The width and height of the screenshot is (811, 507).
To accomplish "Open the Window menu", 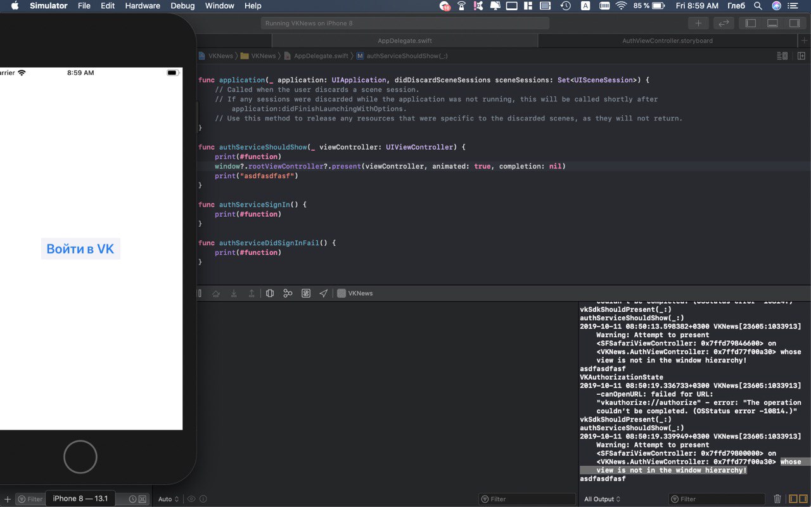I will coord(220,6).
